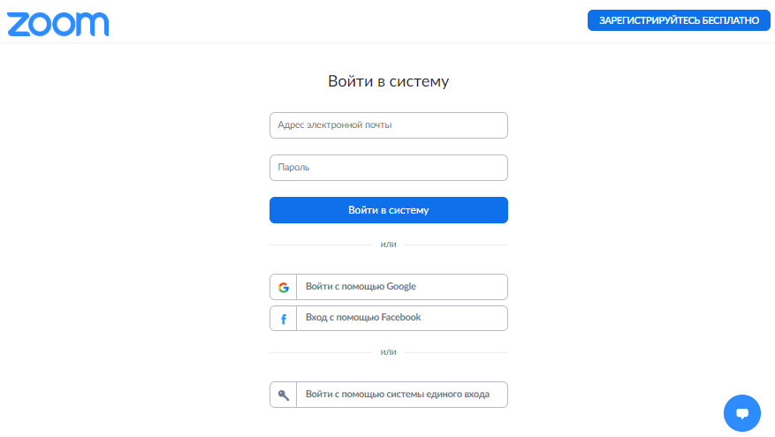Click the empty header area beside the Zoom logo

click(x=345, y=22)
